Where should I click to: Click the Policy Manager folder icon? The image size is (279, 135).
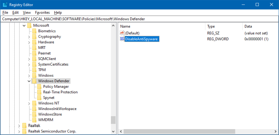point(39,87)
